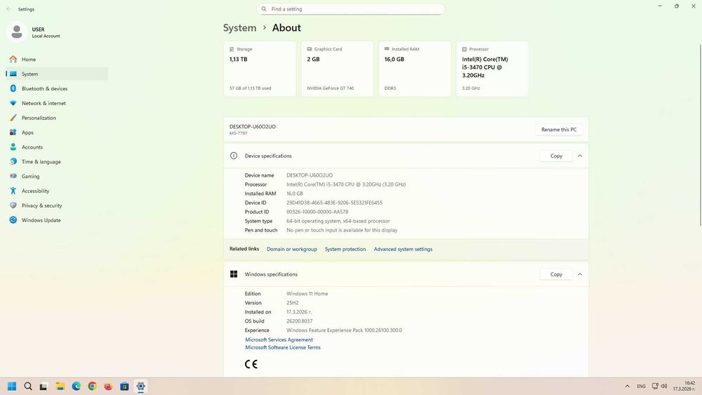Click the Edition value Windows 11 Home
Viewport: 702px width, 395px height.
[307, 293]
